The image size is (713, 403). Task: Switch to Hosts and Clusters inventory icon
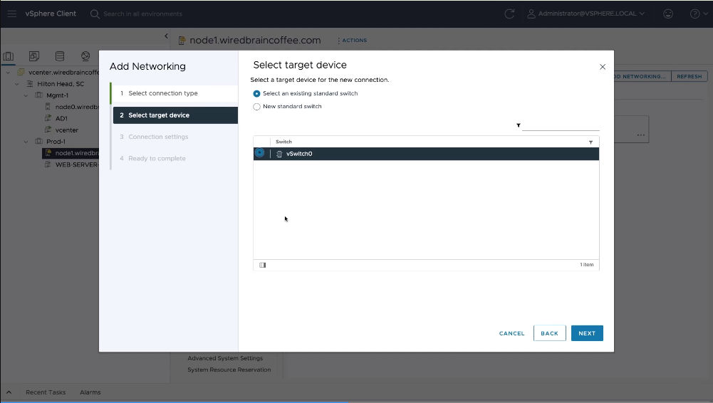[9, 56]
